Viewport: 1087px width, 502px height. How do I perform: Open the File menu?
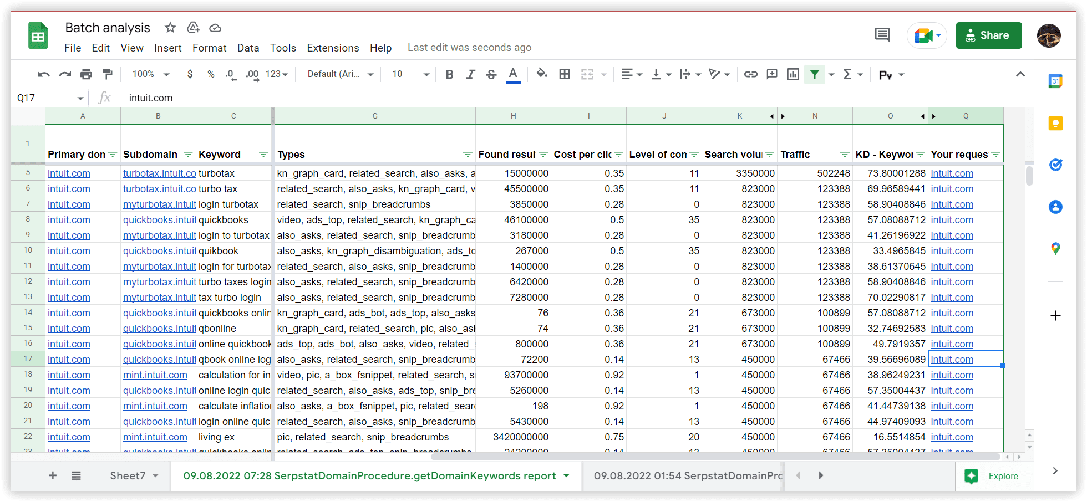tap(73, 48)
